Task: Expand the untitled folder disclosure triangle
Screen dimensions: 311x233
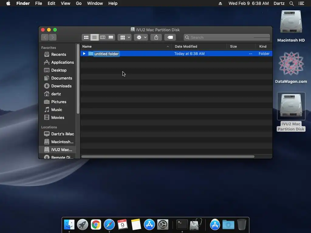Action: [84, 53]
